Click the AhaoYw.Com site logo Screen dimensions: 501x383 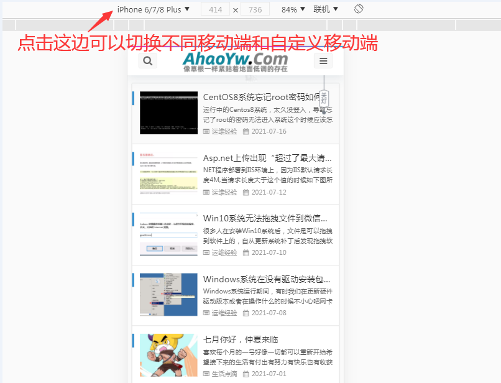click(236, 60)
